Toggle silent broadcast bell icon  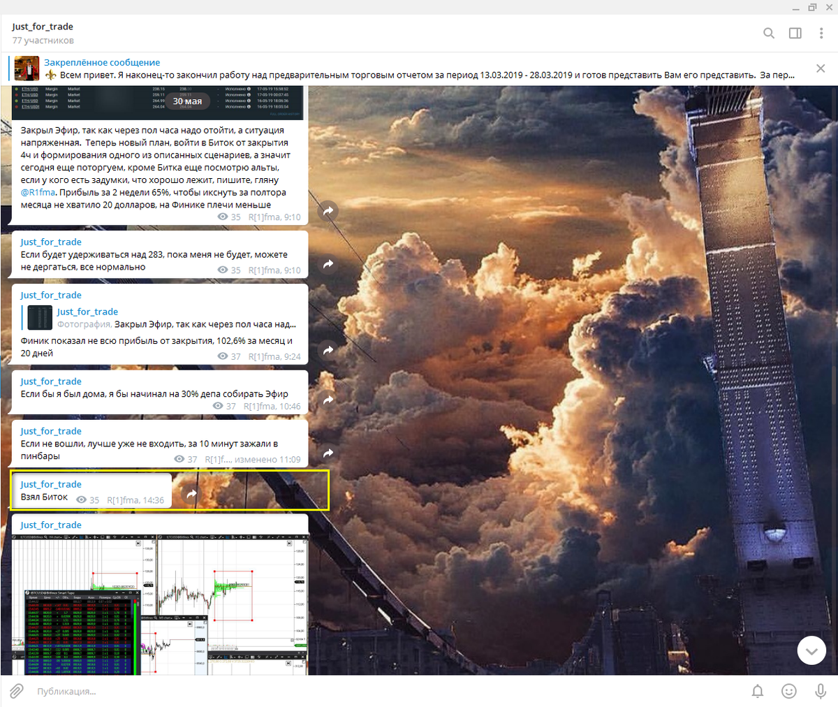coord(758,691)
